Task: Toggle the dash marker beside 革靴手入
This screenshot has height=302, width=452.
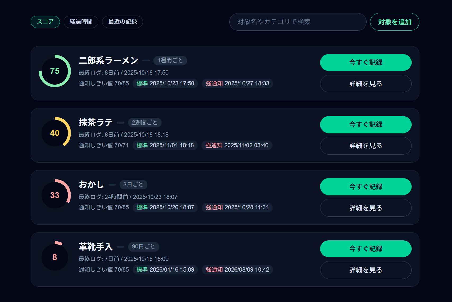Action: (x=121, y=247)
